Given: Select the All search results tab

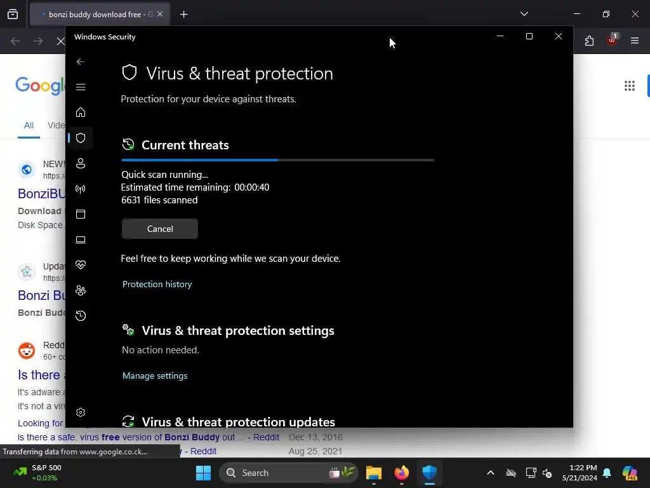Looking at the screenshot, I should click(29, 125).
